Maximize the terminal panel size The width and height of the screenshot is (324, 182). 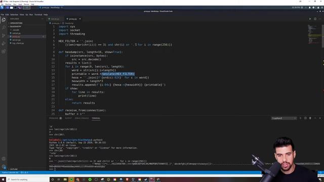tap(315, 118)
